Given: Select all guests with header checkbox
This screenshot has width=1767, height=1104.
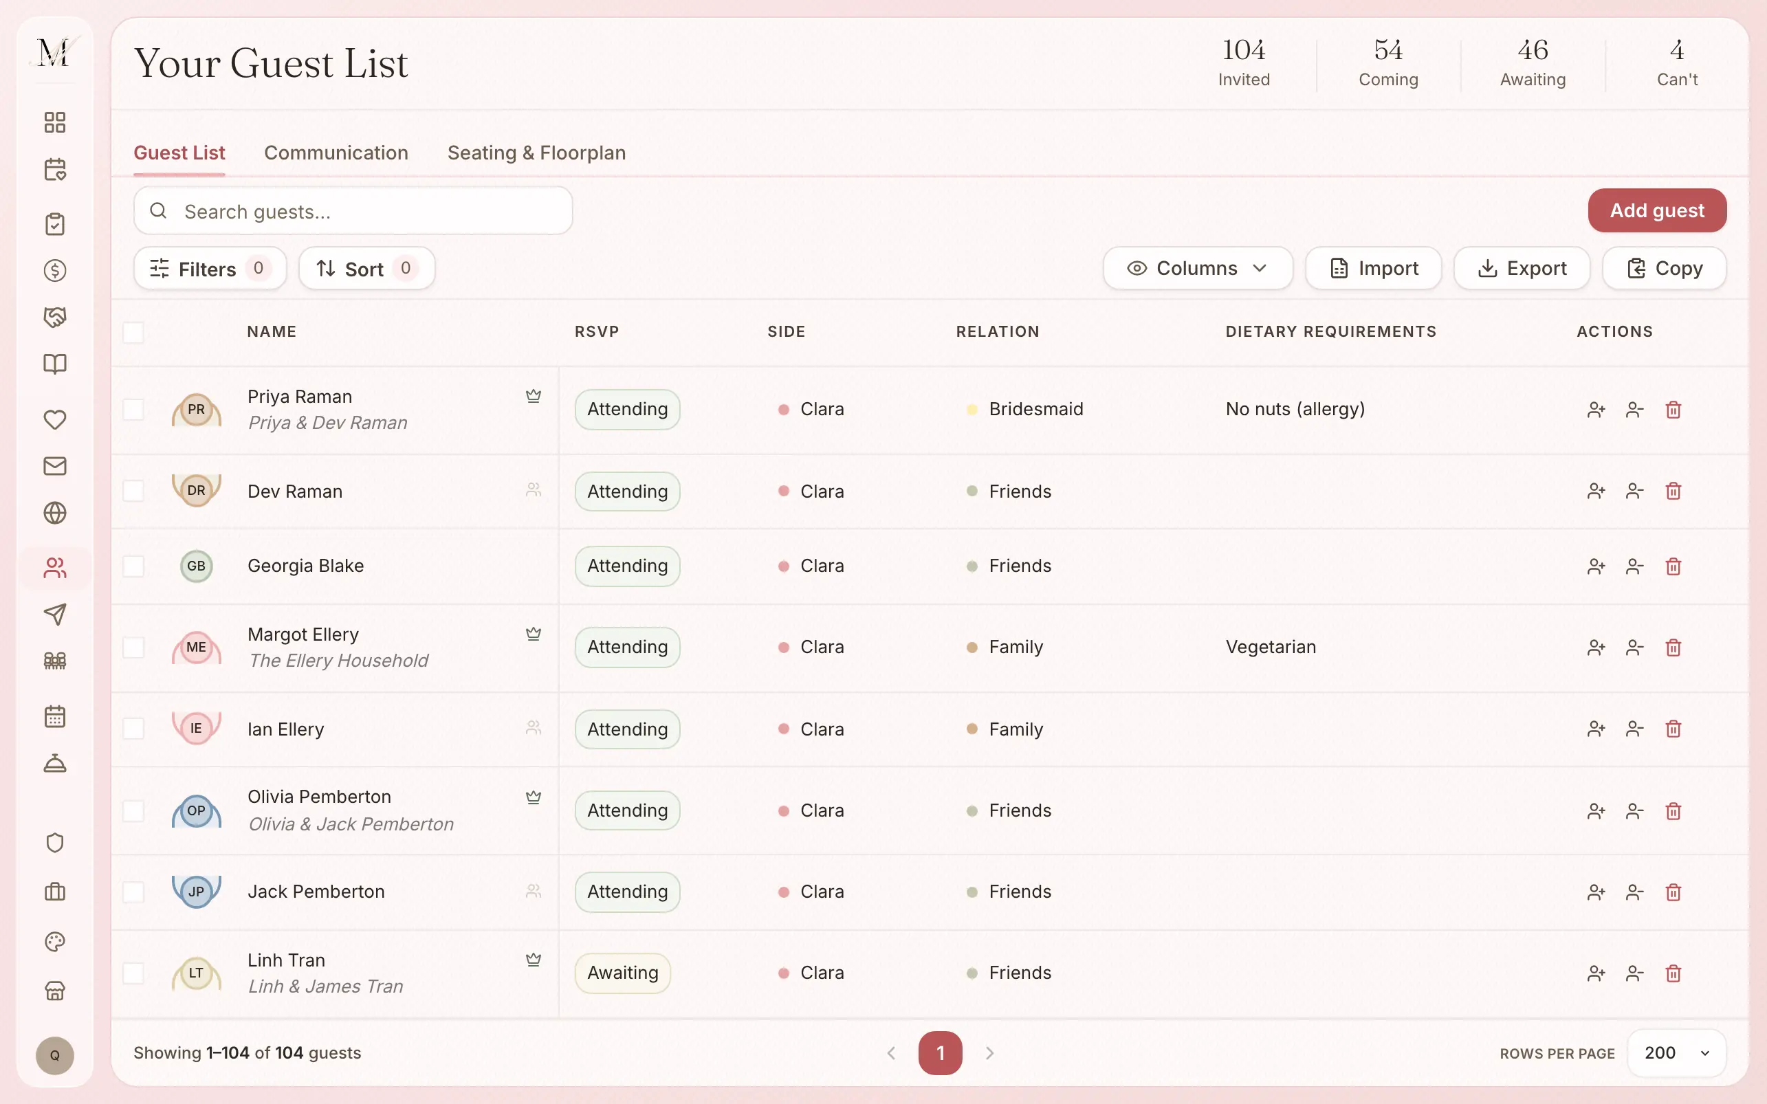Looking at the screenshot, I should (133, 332).
